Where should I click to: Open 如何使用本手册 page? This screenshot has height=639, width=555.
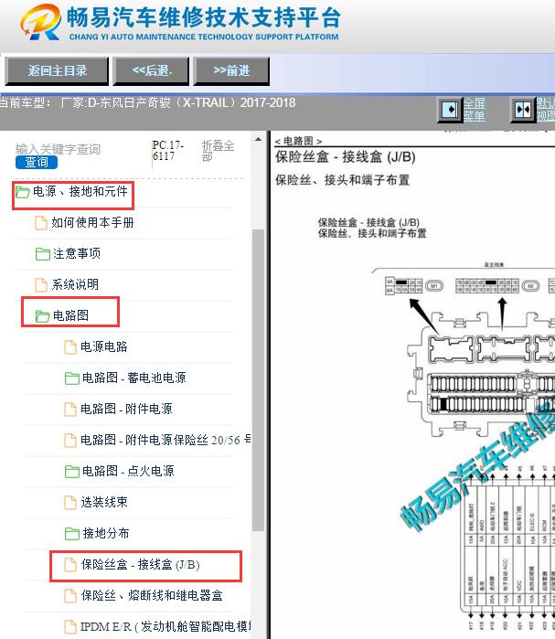pos(92,222)
